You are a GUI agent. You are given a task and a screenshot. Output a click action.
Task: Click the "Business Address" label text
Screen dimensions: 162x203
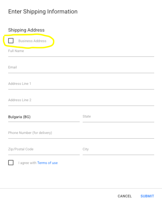click(x=32, y=41)
